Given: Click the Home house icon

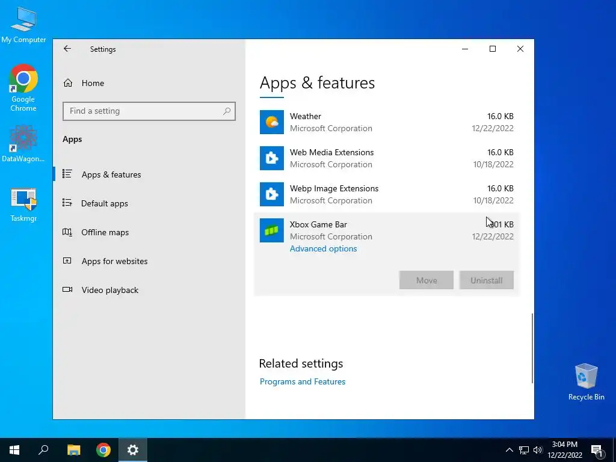Looking at the screenshot, I should click(x=68, y=83).
